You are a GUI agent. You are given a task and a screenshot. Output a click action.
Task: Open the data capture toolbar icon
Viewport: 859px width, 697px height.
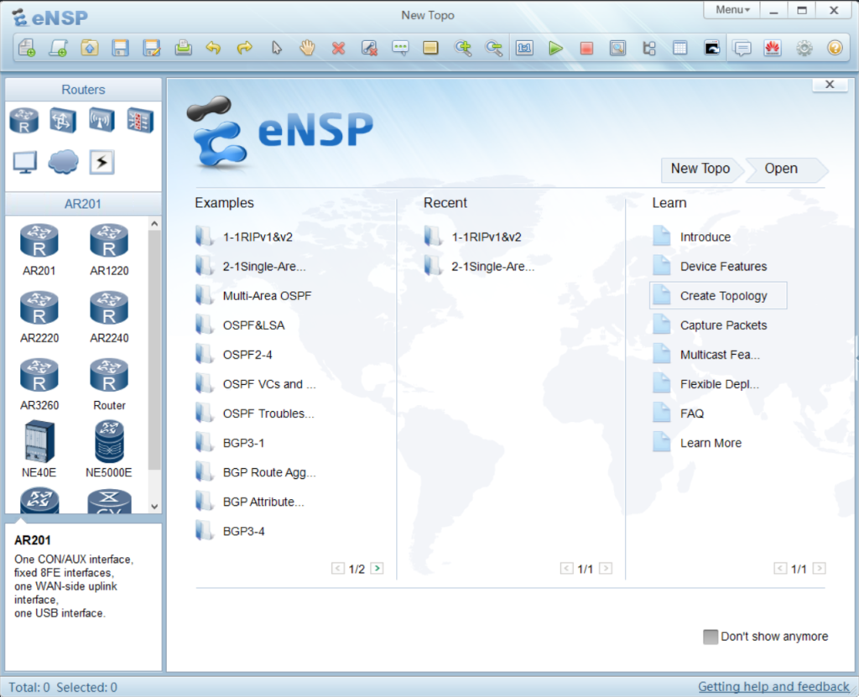click(617, 48)
